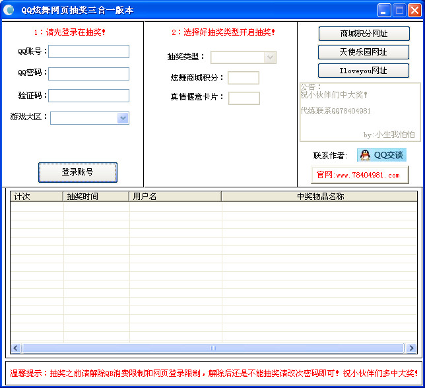Click the 用户名 column header
425x388 pixels.
[x=175, y=197]
